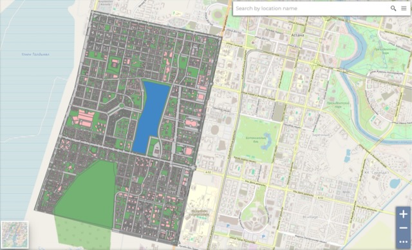The width and height of the screenshot is (412, 250).
Task: Click the parking P icon under the pale gray strip
Action: tap(228, 226)
